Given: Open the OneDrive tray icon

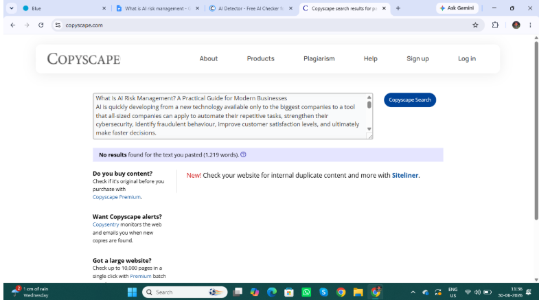Looking at the screenshot, I should (x=426, y=292).
